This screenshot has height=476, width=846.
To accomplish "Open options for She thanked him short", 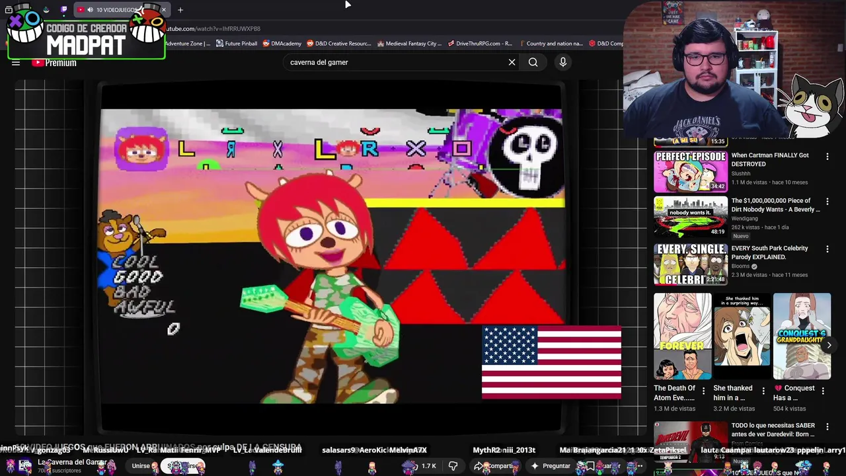I will (x=763, y=391).
